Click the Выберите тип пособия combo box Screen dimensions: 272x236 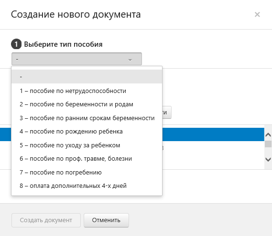[x=76, y=59]
